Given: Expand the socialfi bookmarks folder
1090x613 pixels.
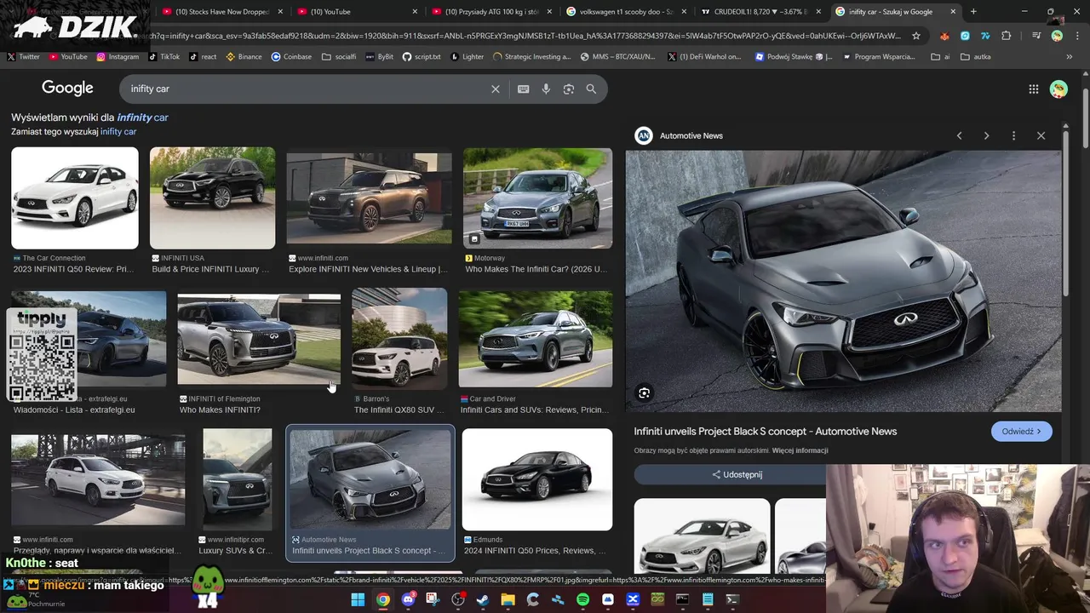Looking at the screenshot, I should tap(339, 56).
